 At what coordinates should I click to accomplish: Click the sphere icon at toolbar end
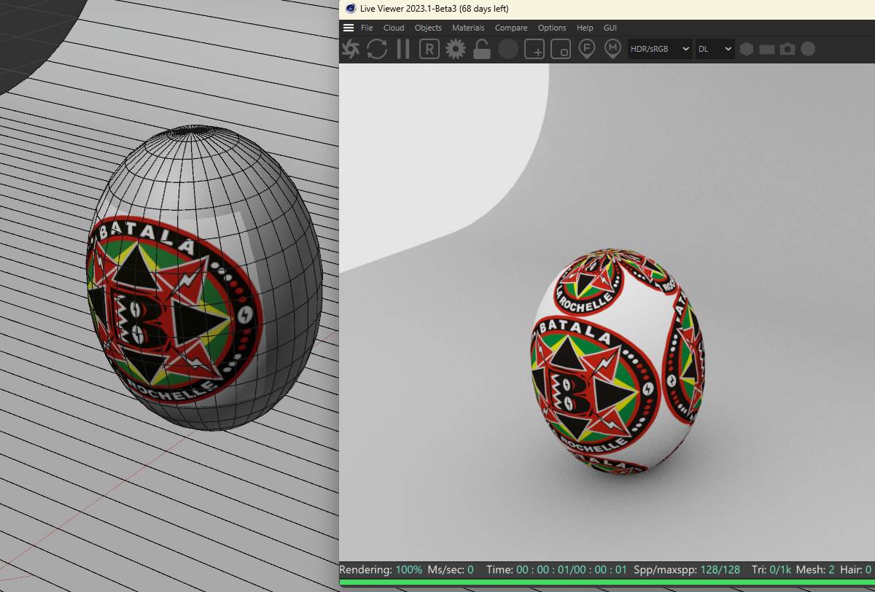[x=808, y=49]
